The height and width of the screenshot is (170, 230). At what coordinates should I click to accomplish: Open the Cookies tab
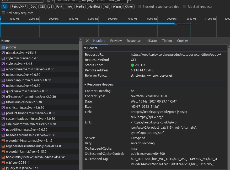pos(183,41)
